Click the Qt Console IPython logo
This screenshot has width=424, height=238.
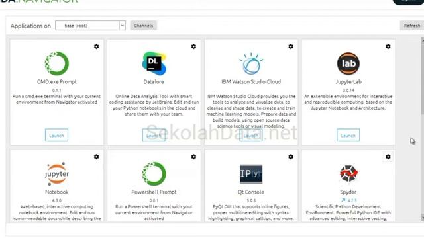tap(251, 174)
